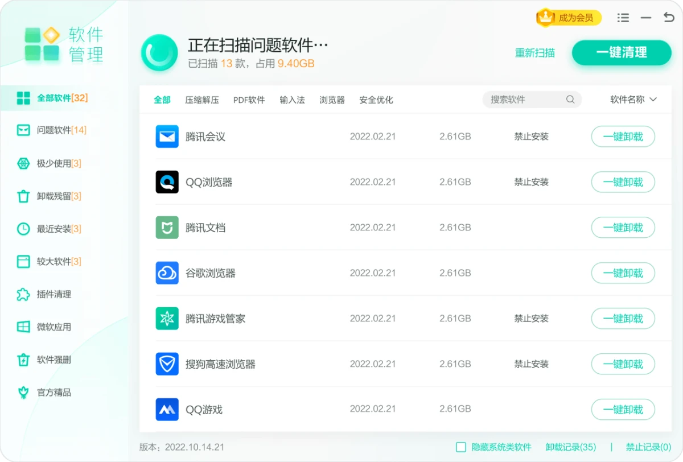Toggle 禁止安装 for QQ浏览器
The image size is (683, 462).
[x=530, y=182]
